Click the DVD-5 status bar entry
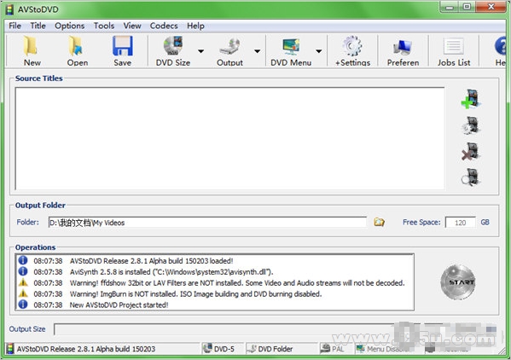Image resolution: width=511 pixels, height=360 pixels. click(223, 349)
